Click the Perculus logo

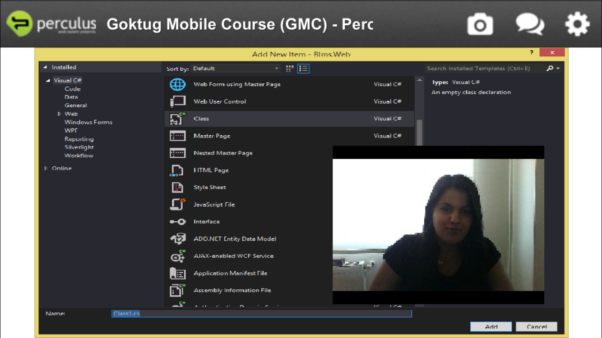point(51,23)
